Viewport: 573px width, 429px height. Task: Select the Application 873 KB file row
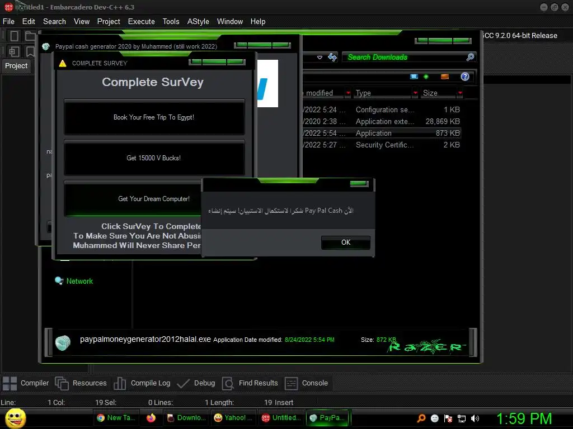click(x=382, y=133)
